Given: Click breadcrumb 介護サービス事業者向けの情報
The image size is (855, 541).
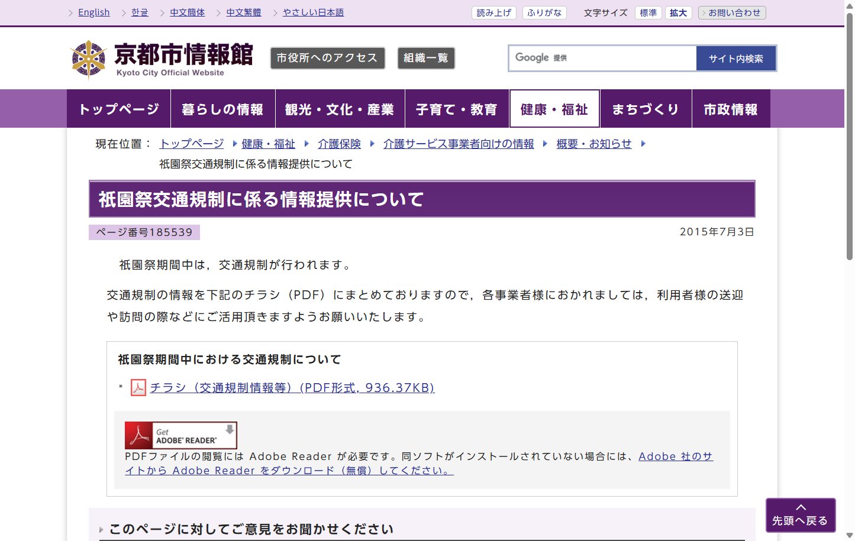Looking at the screenshot, I should pyautogui.click(x=459, y=144).
